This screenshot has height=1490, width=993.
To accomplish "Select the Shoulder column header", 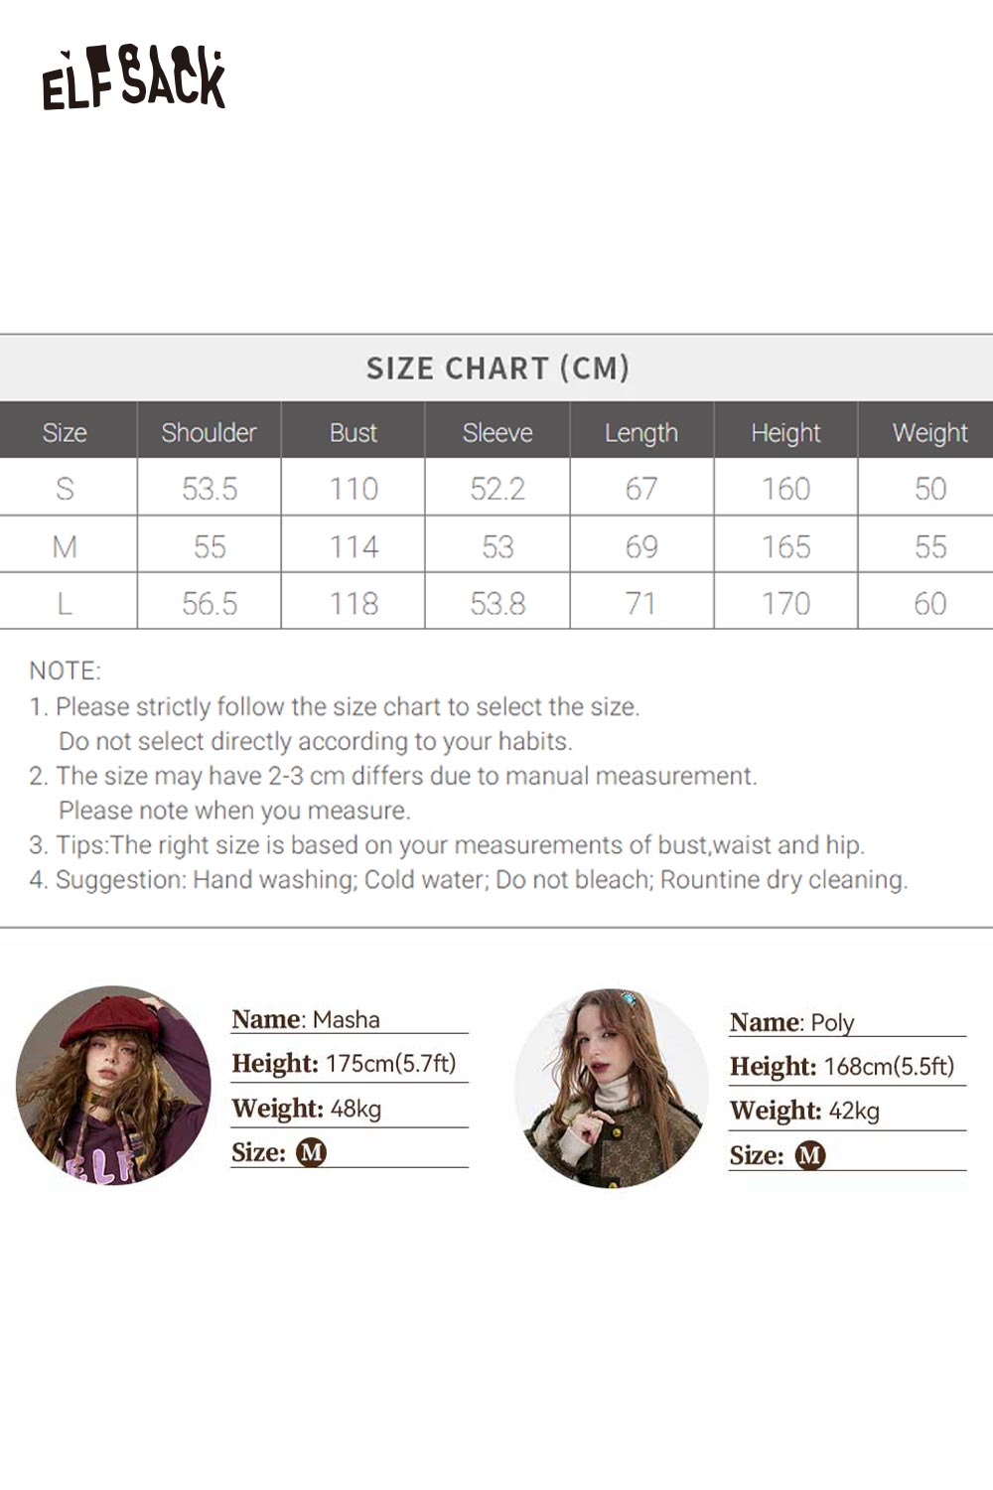I will point(209,433).
